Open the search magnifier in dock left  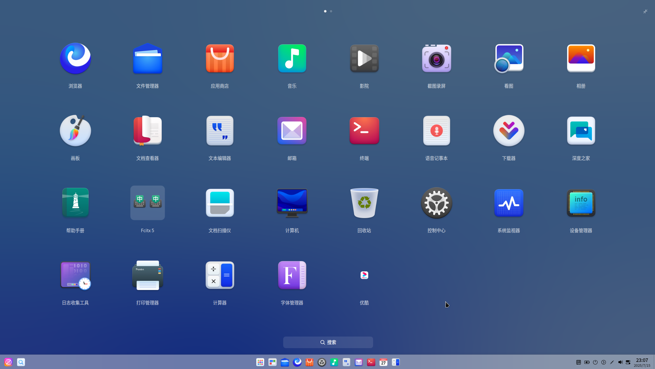[21, 362]
